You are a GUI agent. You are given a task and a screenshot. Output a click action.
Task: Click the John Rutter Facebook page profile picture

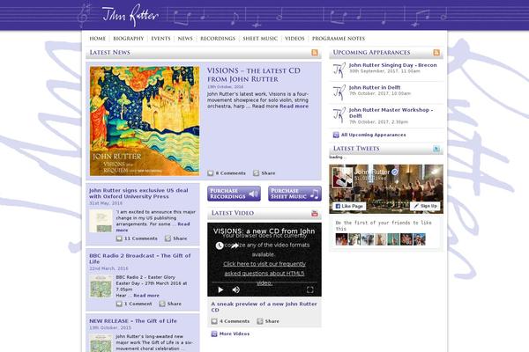[342, 178]
